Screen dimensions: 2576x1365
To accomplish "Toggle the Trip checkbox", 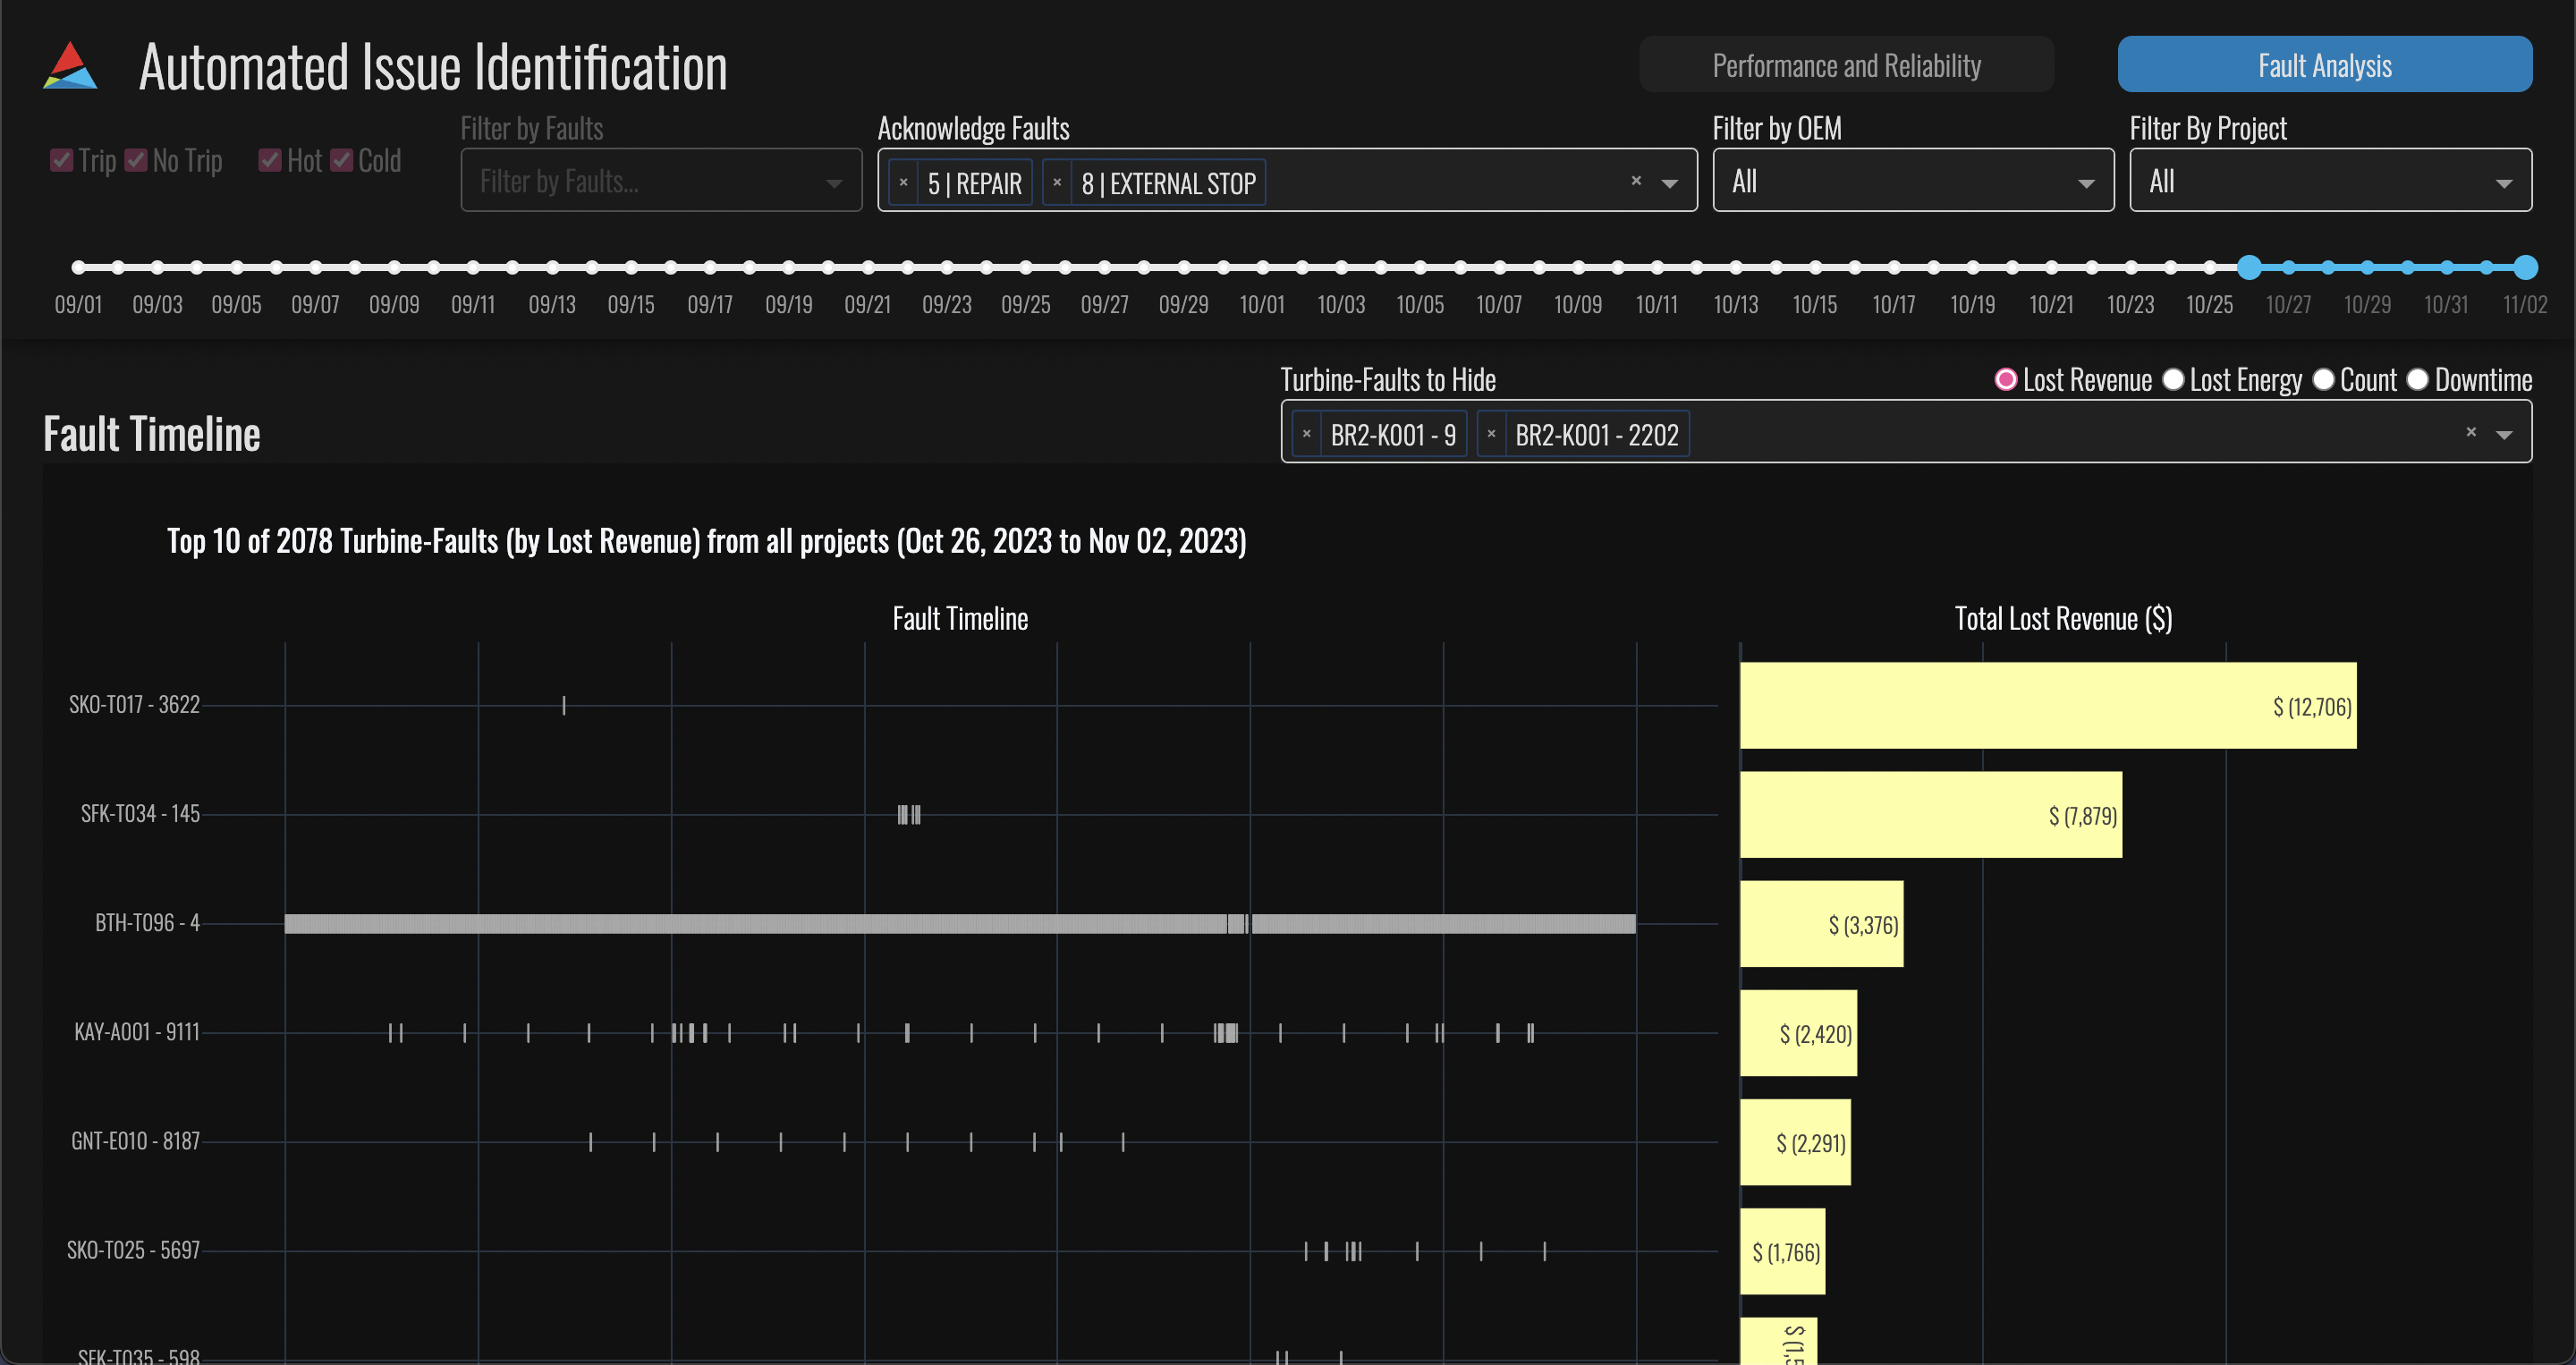I will pyautogui.click(x=62, y=160).
